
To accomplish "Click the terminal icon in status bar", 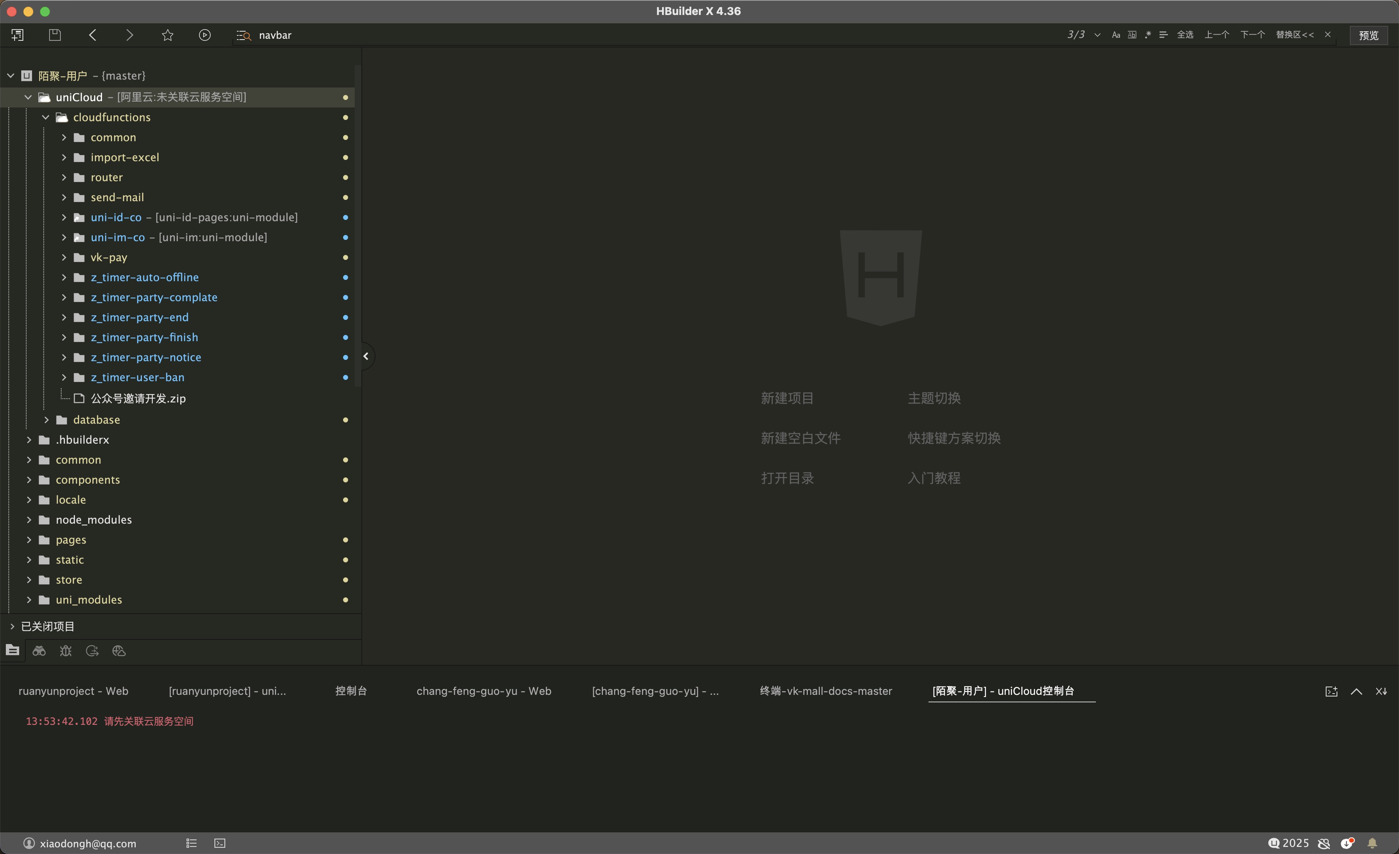I will [x=220, y=843].
